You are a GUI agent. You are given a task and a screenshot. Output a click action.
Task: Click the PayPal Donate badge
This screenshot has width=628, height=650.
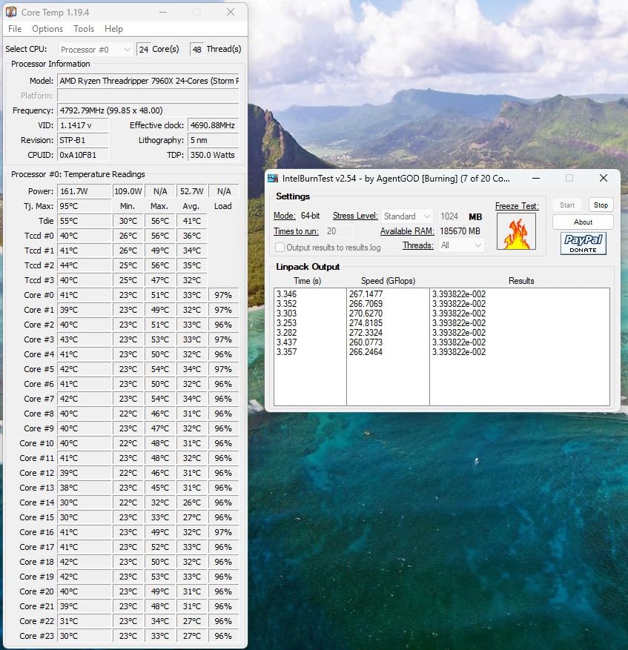(583, 242)
